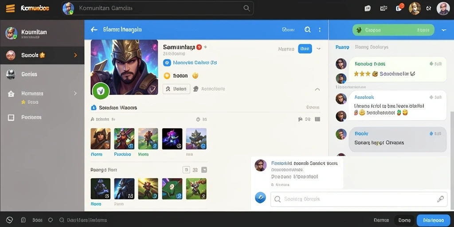Focus the Sooidry message input field

coord(358,199)
